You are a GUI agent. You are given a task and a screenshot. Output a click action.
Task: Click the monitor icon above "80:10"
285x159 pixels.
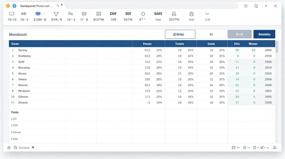(x=12, y=14)
